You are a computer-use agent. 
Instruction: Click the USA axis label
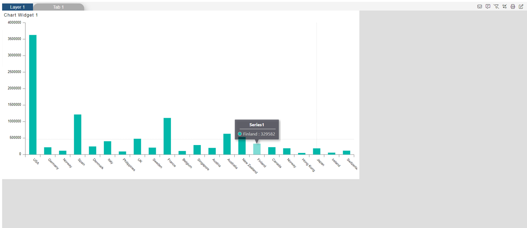pos(36,162)
